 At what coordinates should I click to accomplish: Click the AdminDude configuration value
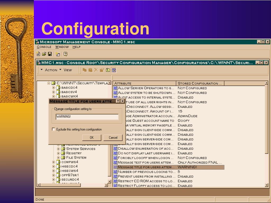188,116
